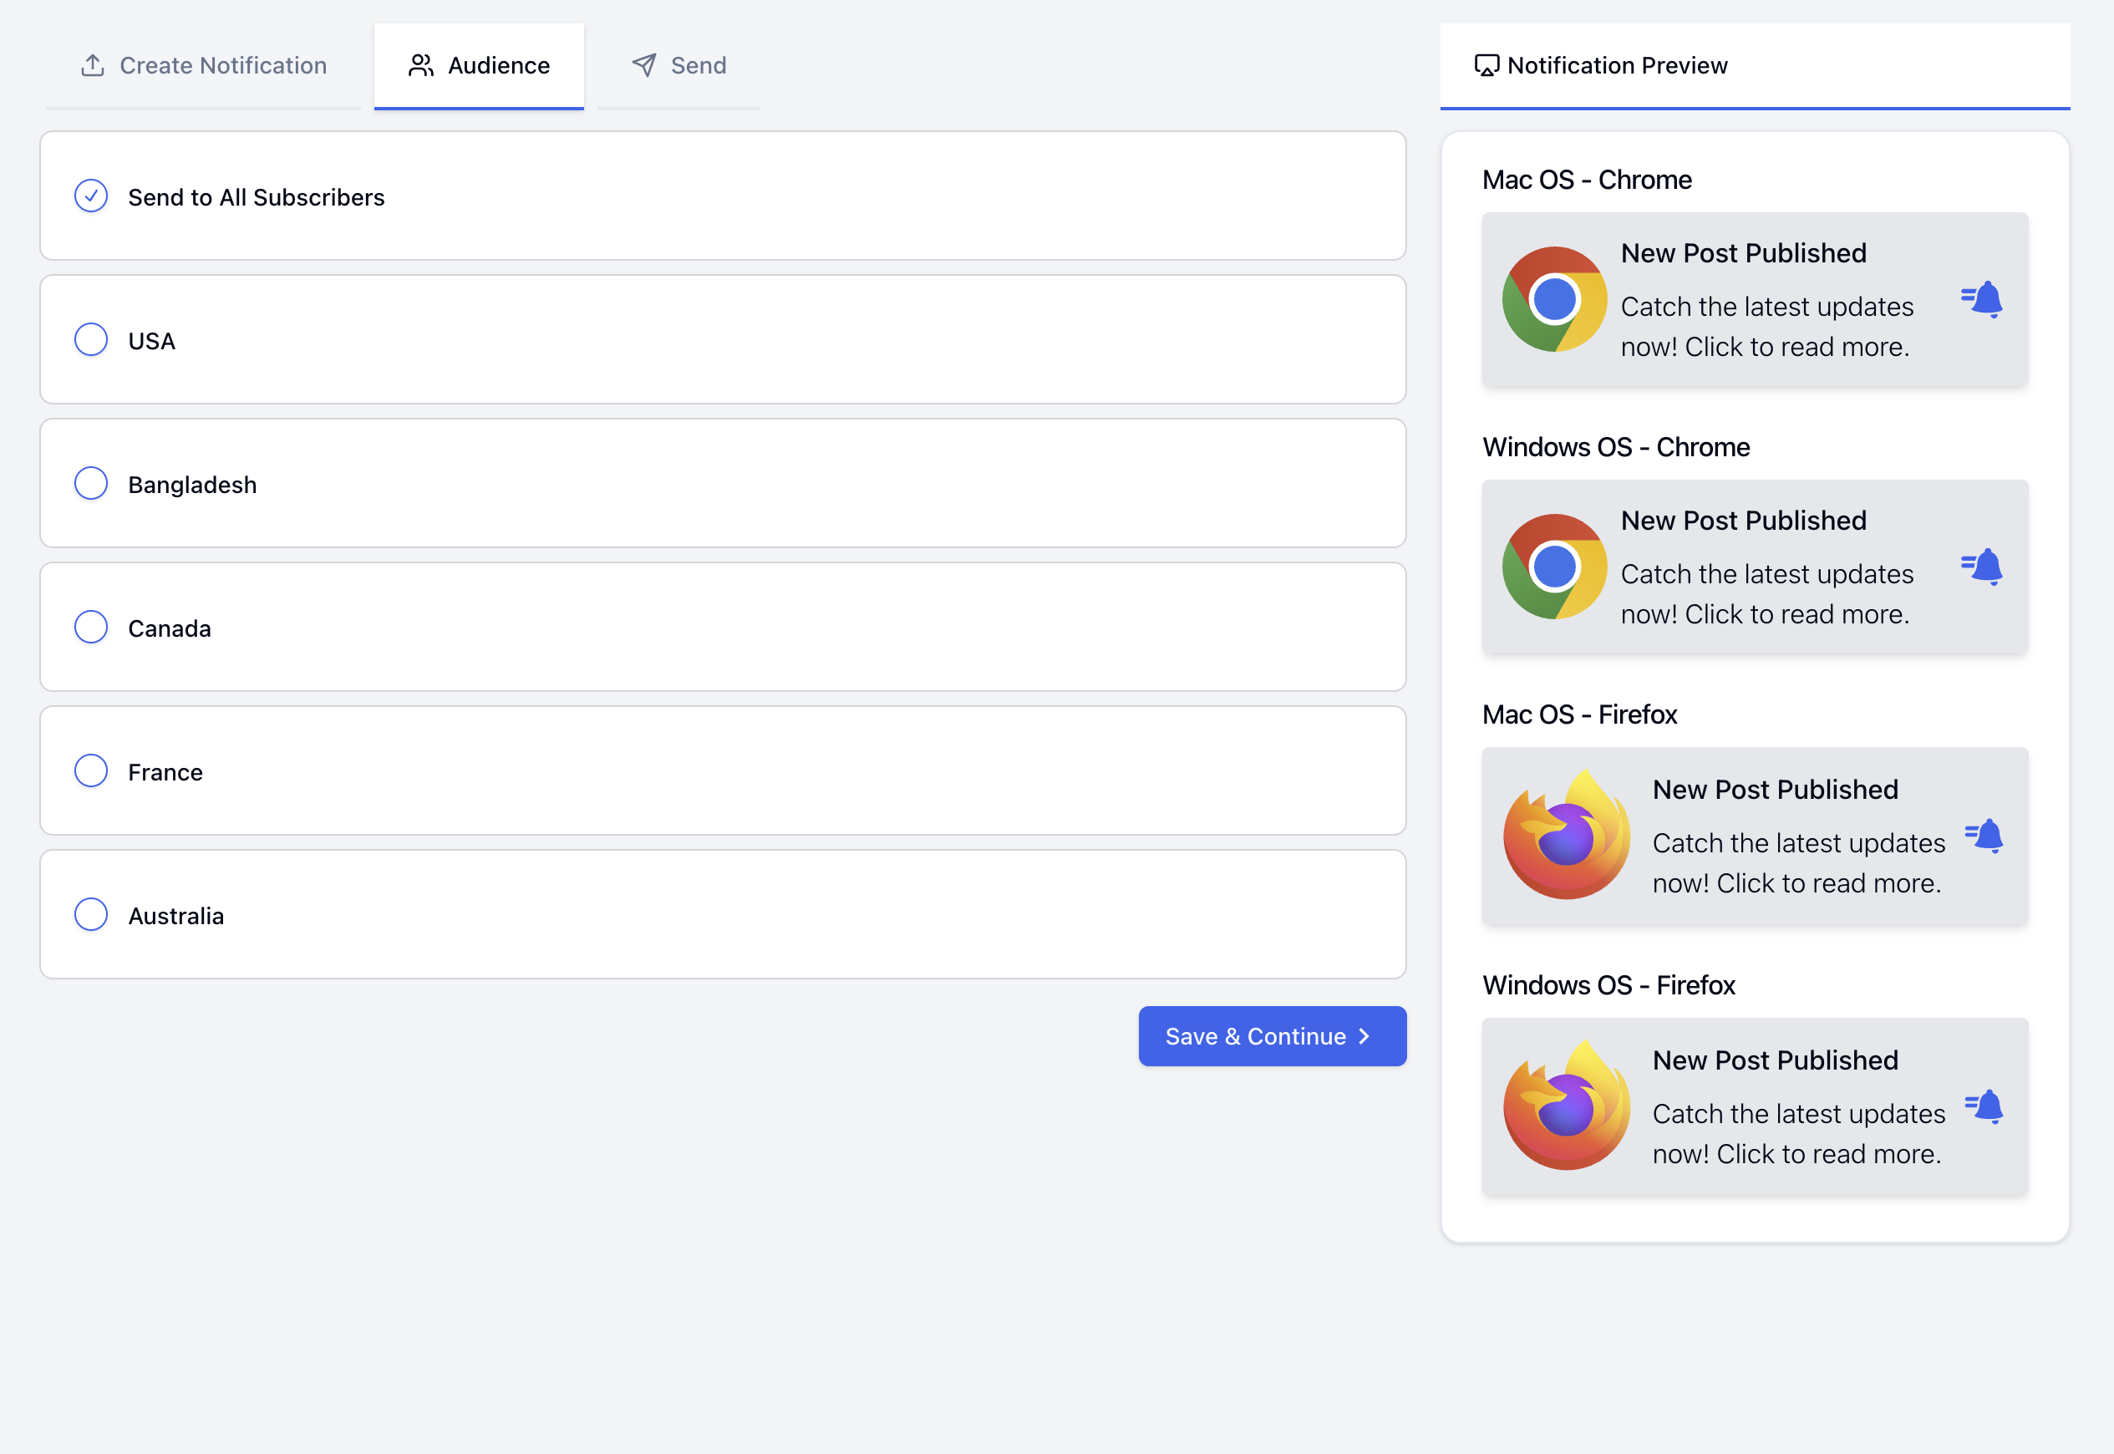Click the Firefox logo in Mac OS Firefox preview
Viewport: 2114px width, 1454px height.
coord(1568,836)
